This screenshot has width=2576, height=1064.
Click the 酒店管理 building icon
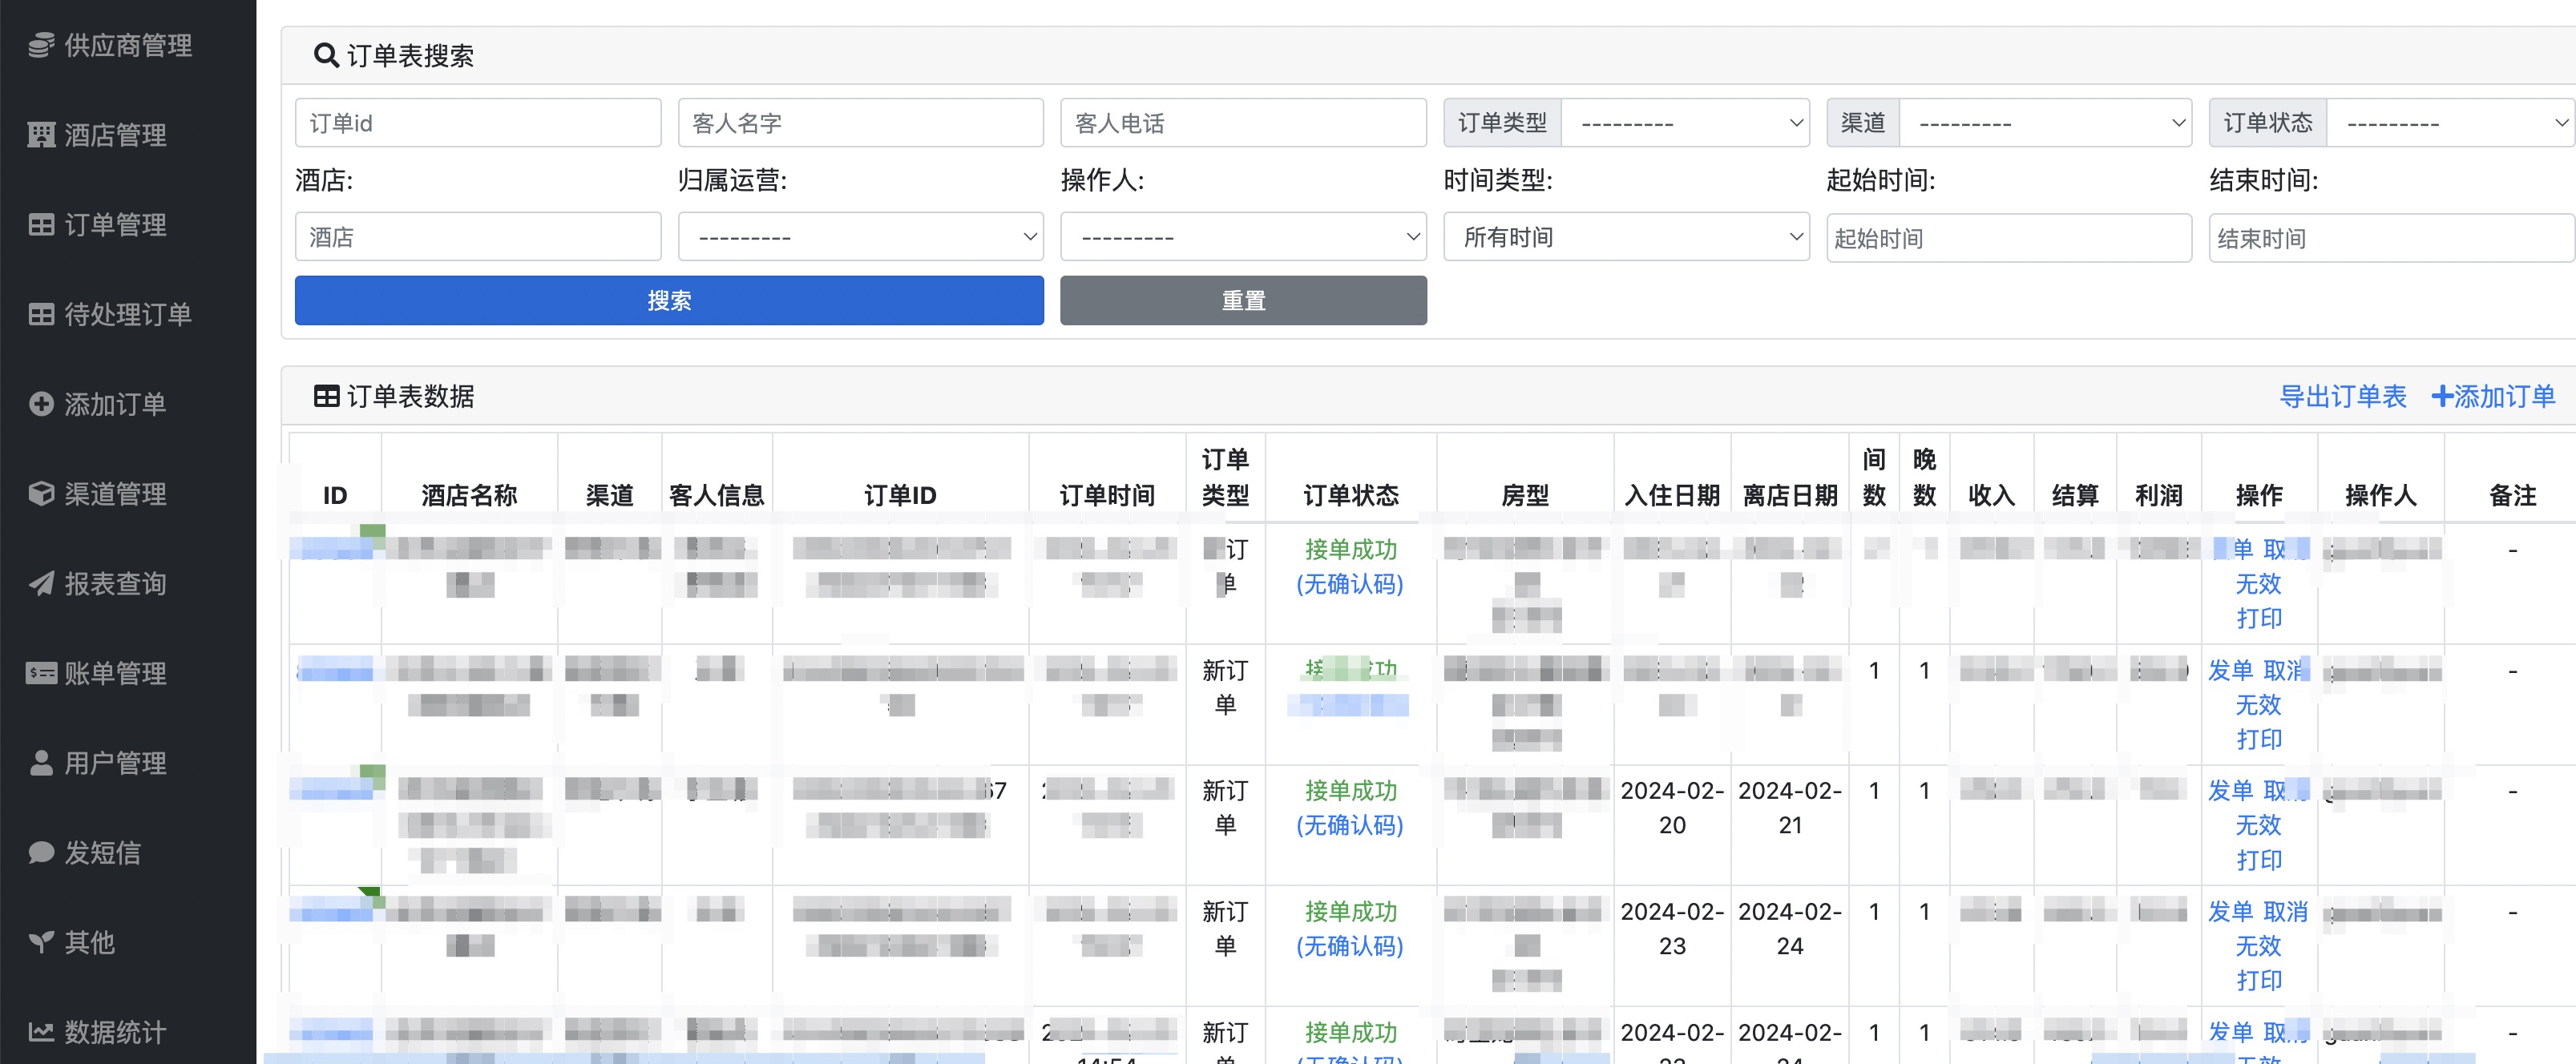pyautogui.click(x=41, y=135)
